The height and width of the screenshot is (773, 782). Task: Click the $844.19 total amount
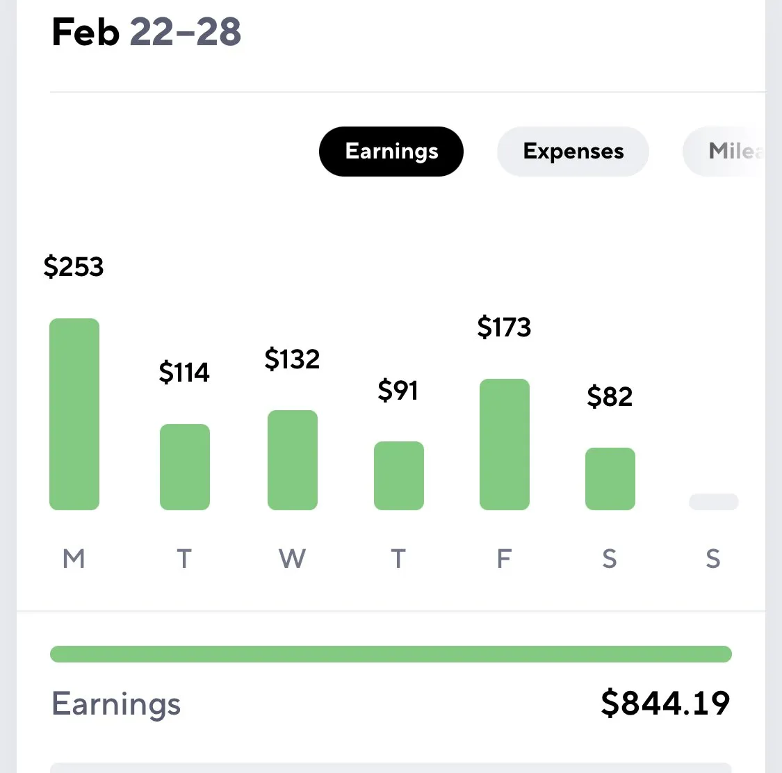click(665, 703)
